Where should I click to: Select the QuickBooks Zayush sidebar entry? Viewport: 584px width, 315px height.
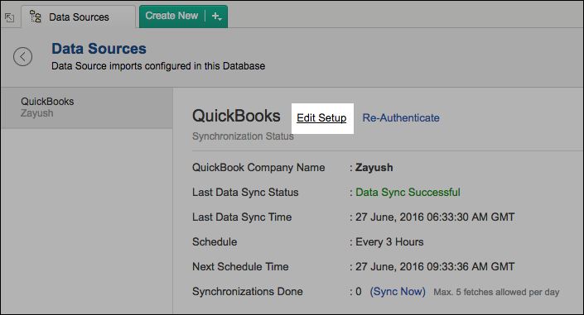86,107
